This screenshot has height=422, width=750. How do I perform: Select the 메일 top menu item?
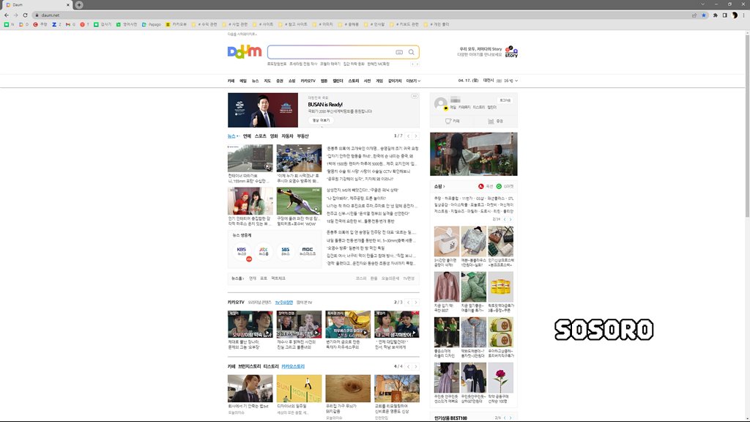pyautogui.click(x=243, y=81)
